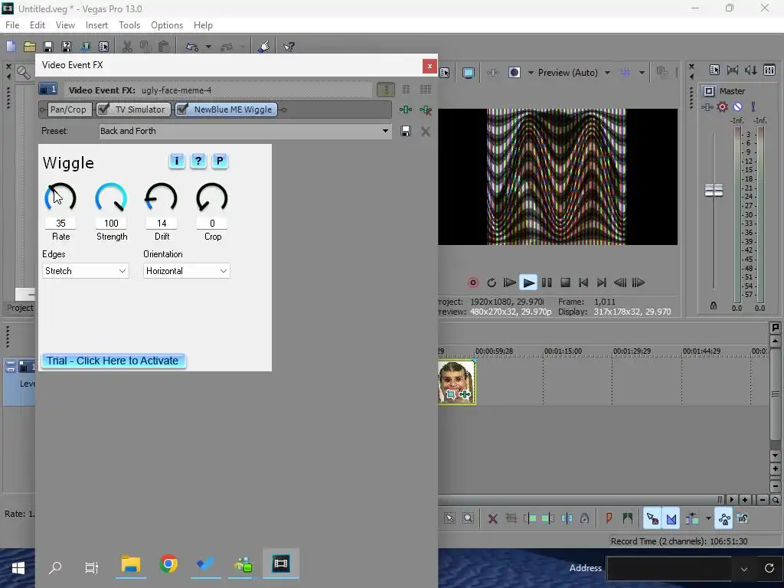784x588 pixels.
Task: Open the Help menu
Action: [203, 25]
